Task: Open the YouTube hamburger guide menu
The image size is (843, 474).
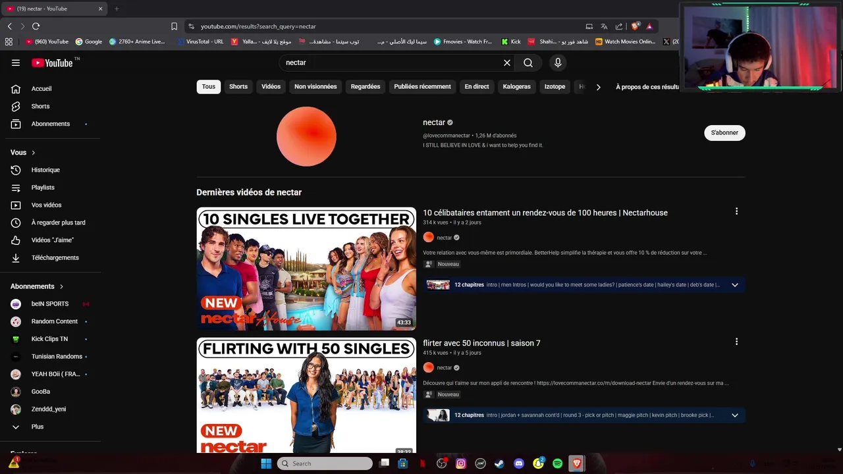Action: (16, 63)
